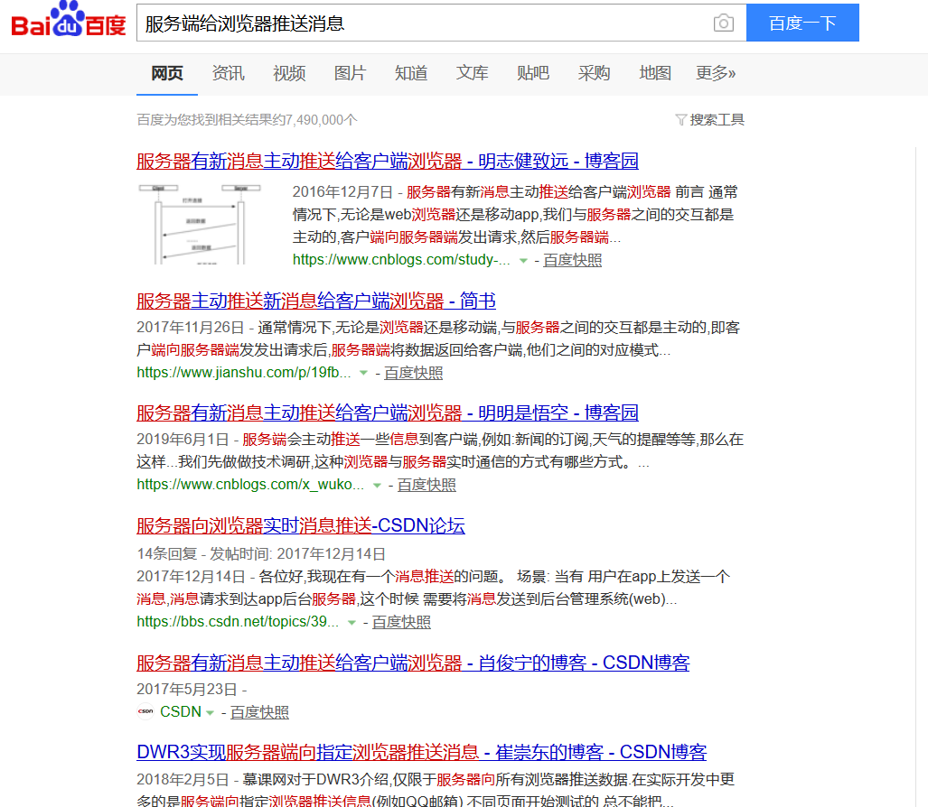Open 百度快照 for x_wuko result
Screen dimensions: 928x807
(427, 486)
